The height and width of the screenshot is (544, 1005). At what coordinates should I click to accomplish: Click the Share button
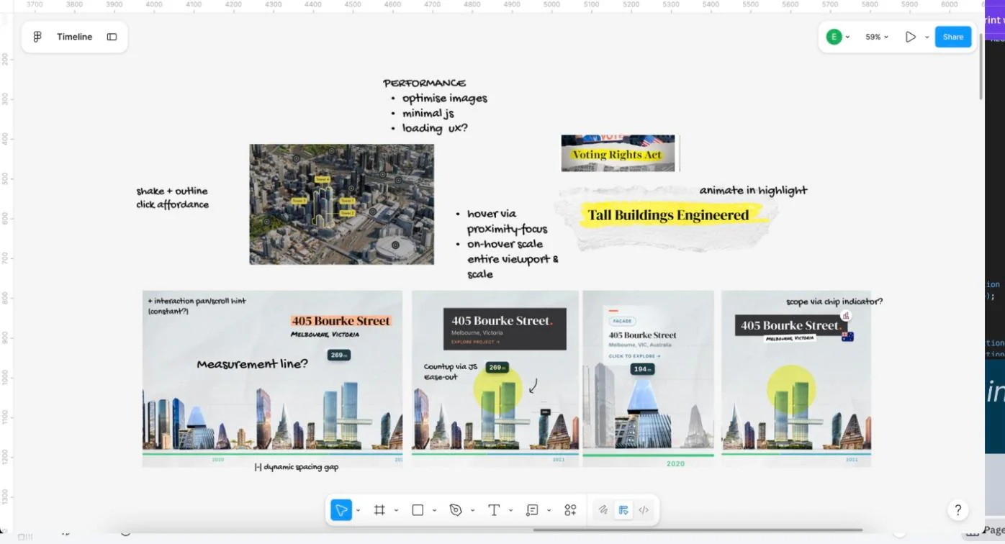pos(953,37)
